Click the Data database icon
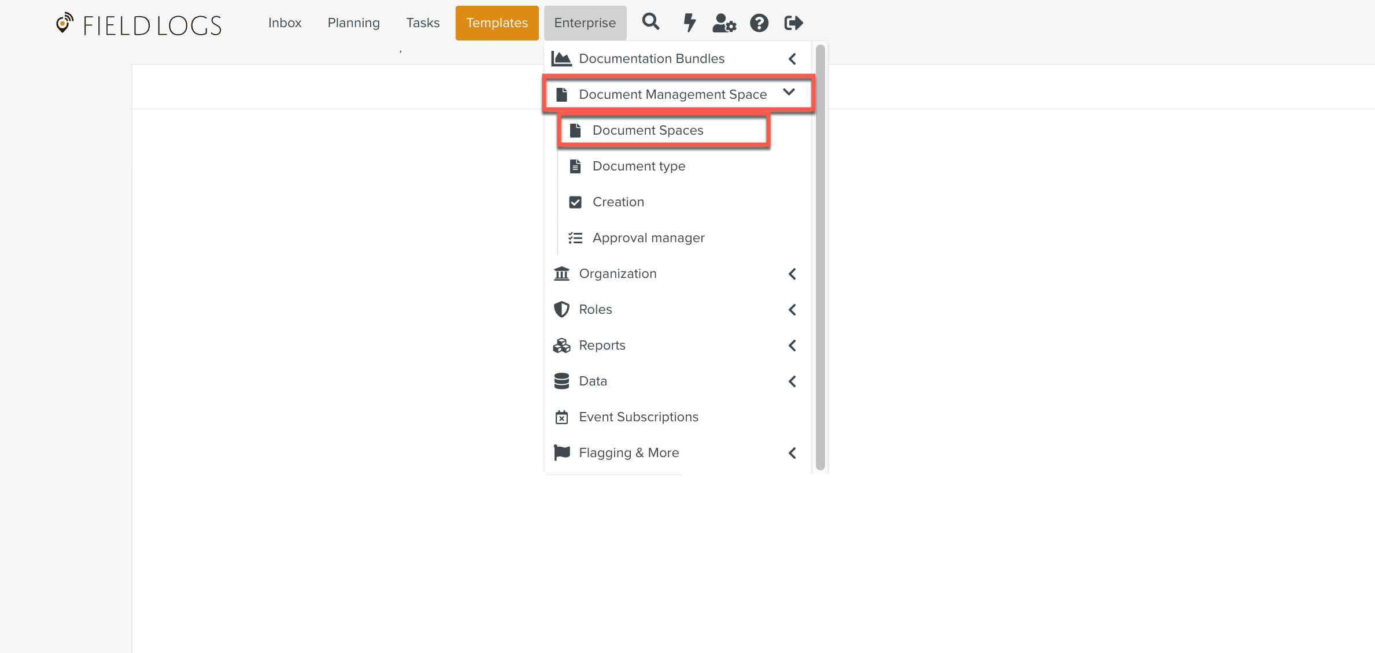Image resolution: width=1375 pixels, height=653 pixels. click(561, 381)
